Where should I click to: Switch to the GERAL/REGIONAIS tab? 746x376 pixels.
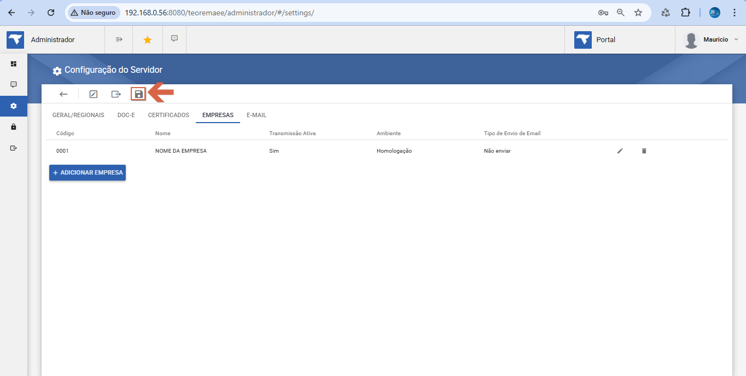[78, 115]
